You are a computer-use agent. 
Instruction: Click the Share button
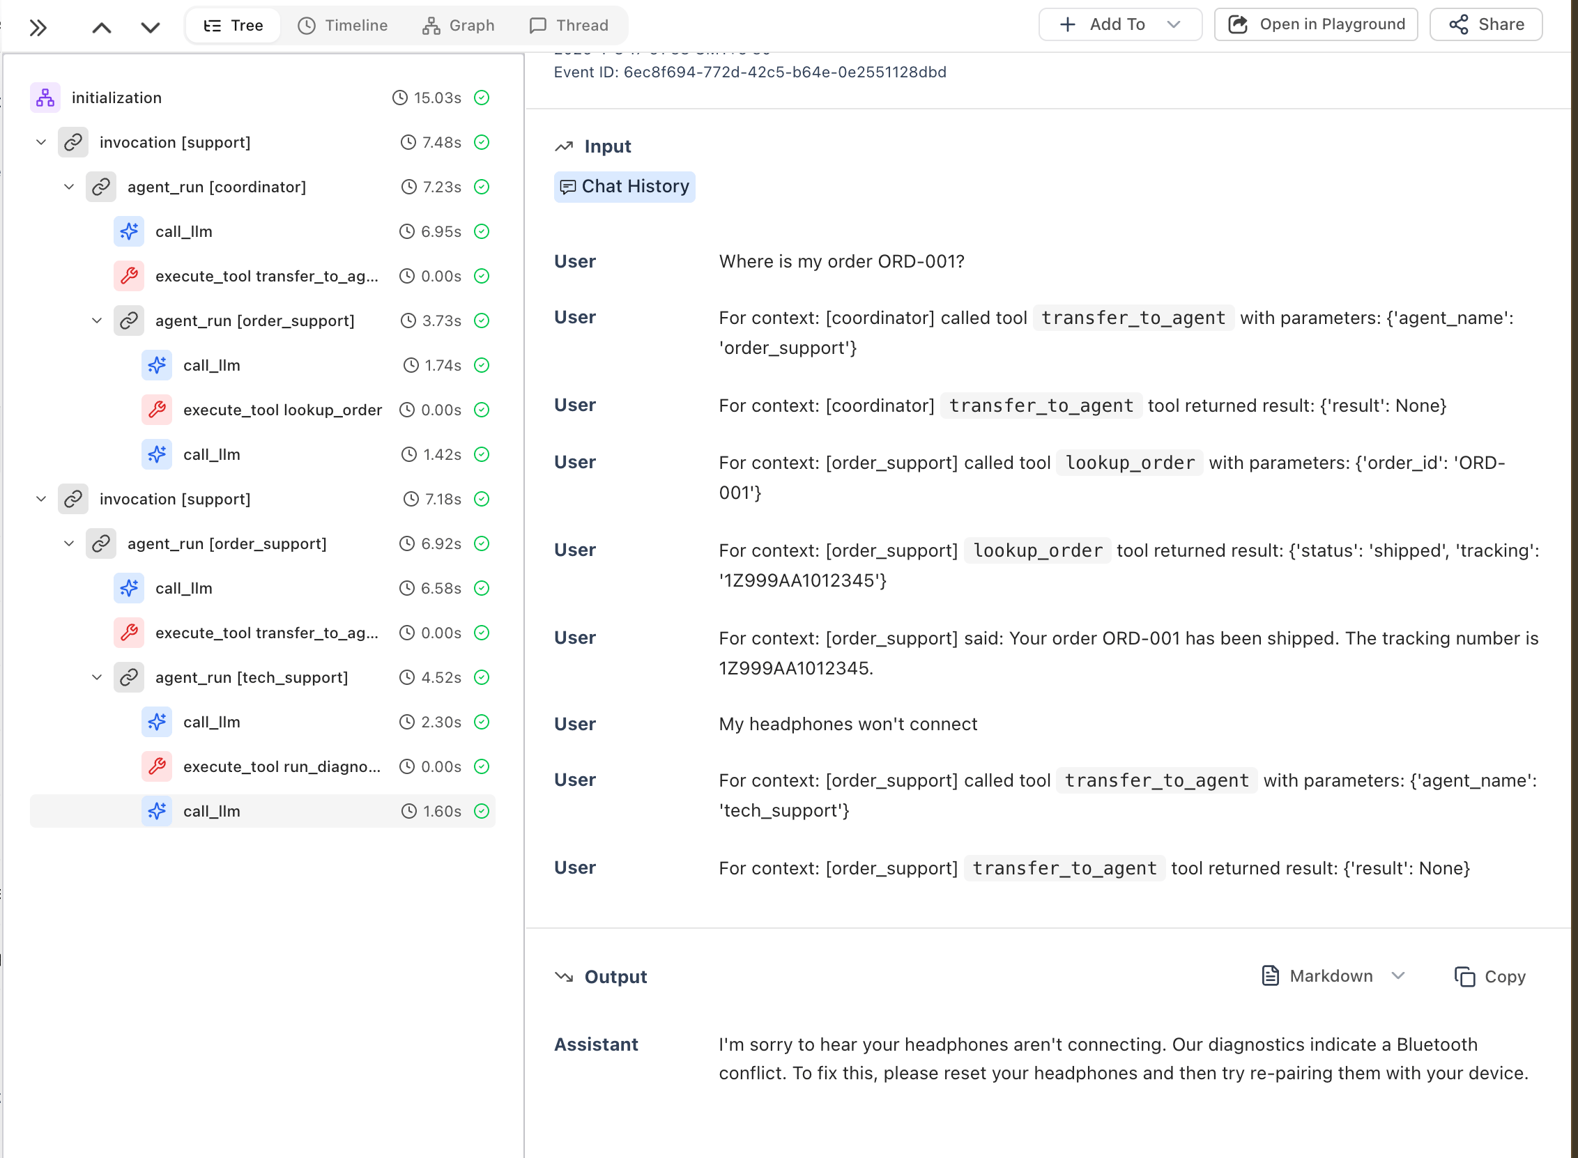(x=1486, y=24)
